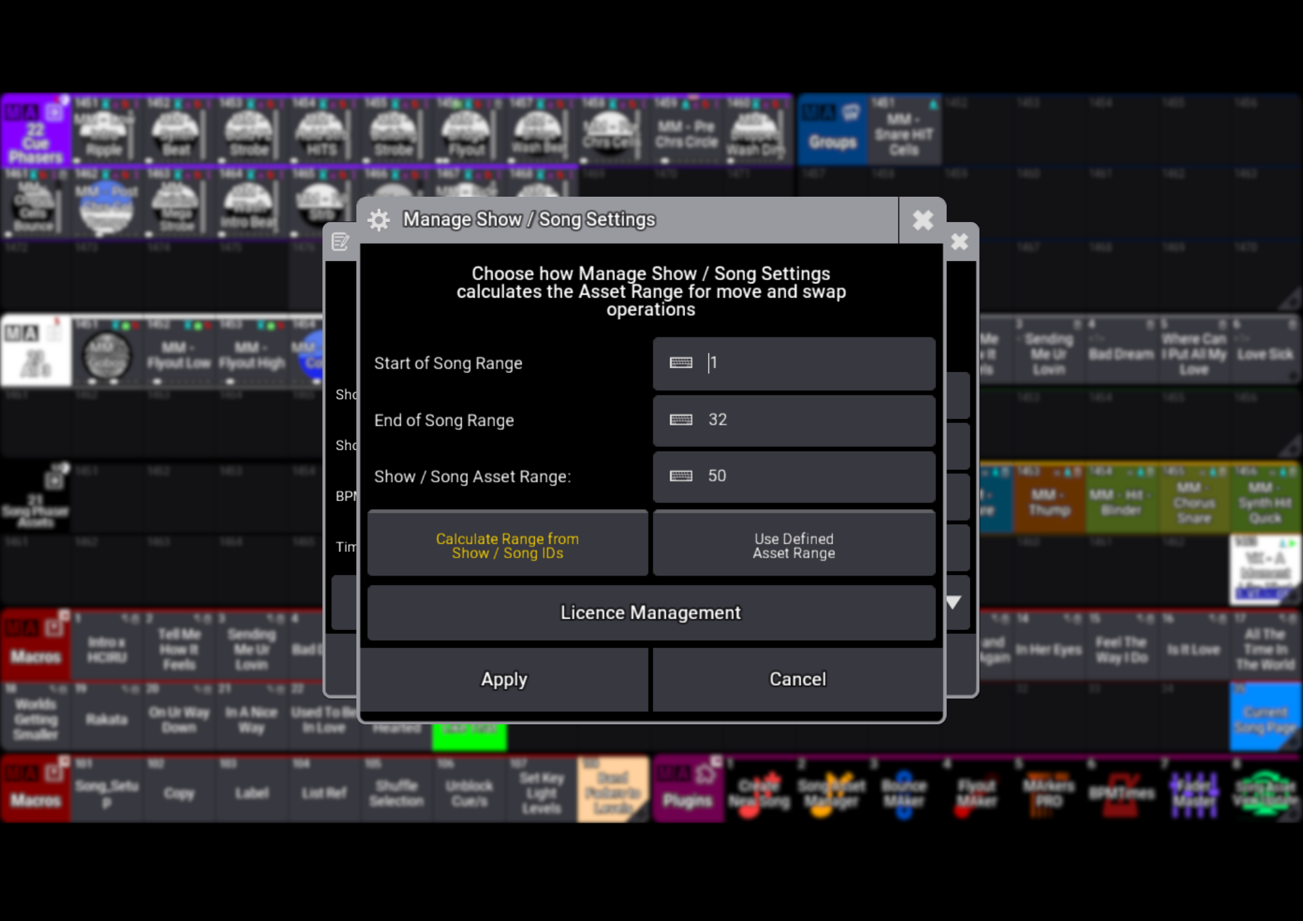Run the Is It Love macro
1303x921 pixels.
(x=1194, y=646)
